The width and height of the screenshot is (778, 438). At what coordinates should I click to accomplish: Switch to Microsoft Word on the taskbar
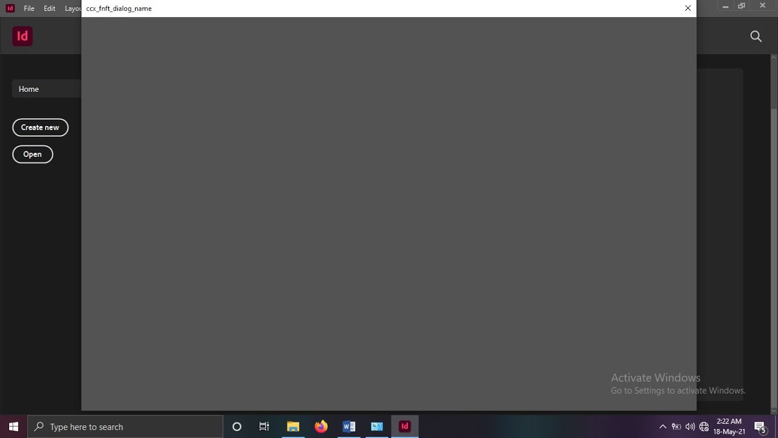click(x=349, y=426)
